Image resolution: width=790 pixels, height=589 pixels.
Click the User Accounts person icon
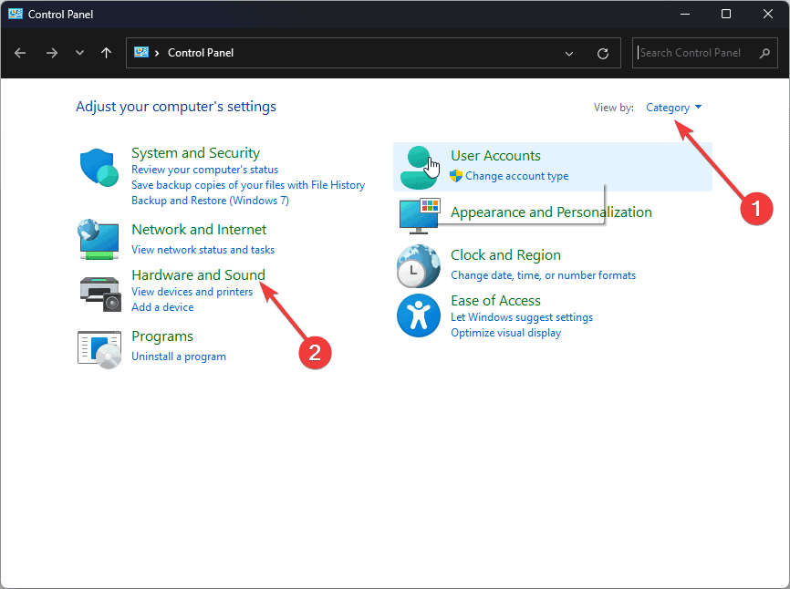click(x=418, y=168)
